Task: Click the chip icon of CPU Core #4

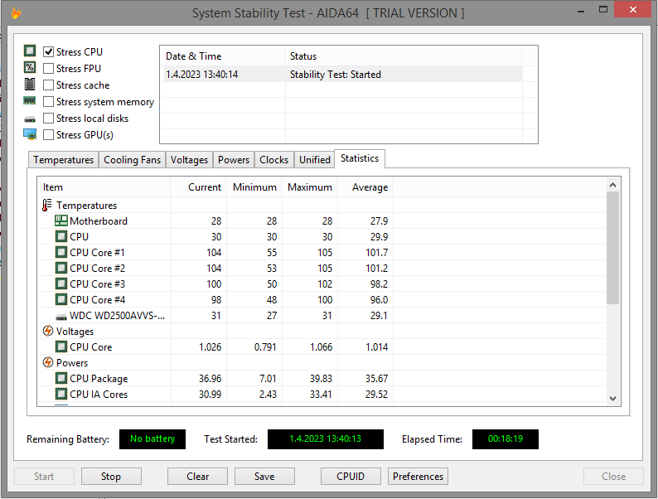Action: click(x=61, y=299)
